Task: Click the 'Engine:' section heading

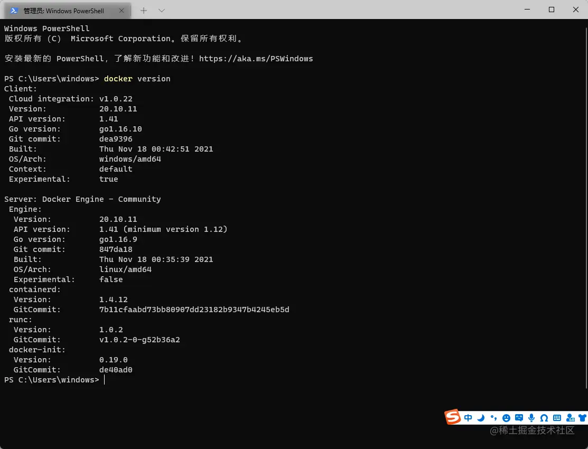Action: click(25, 209)
